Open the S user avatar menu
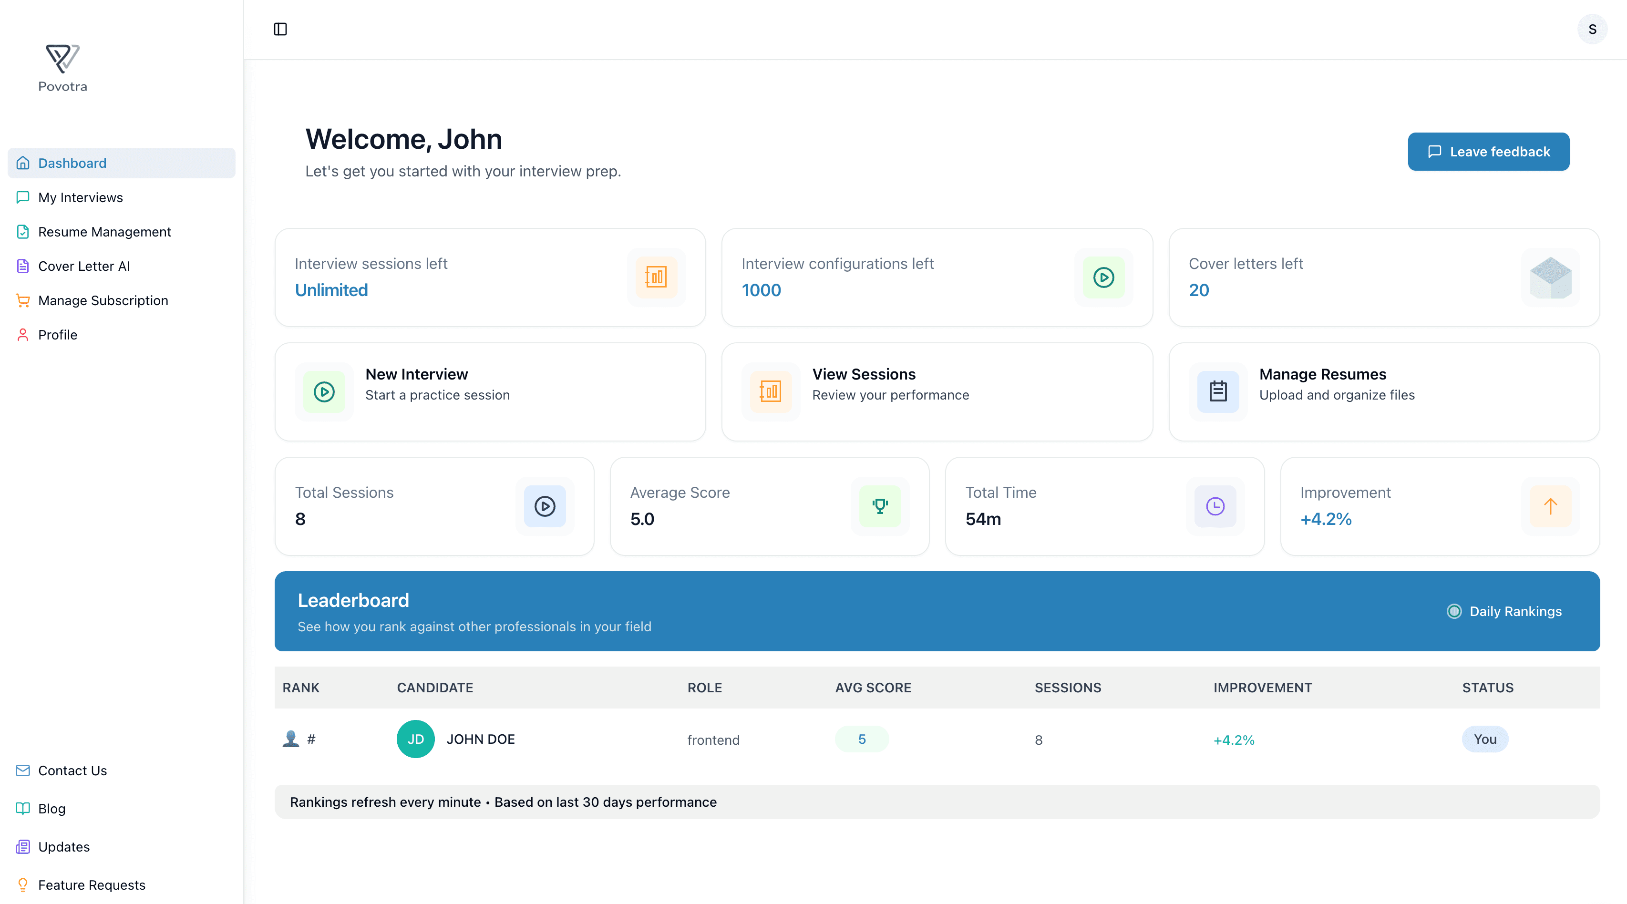 coord(1592,29)
